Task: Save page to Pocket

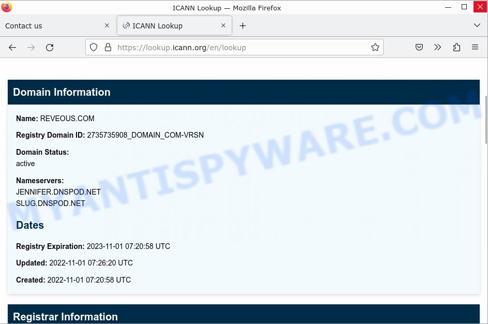Action: [x=419, y=47]
